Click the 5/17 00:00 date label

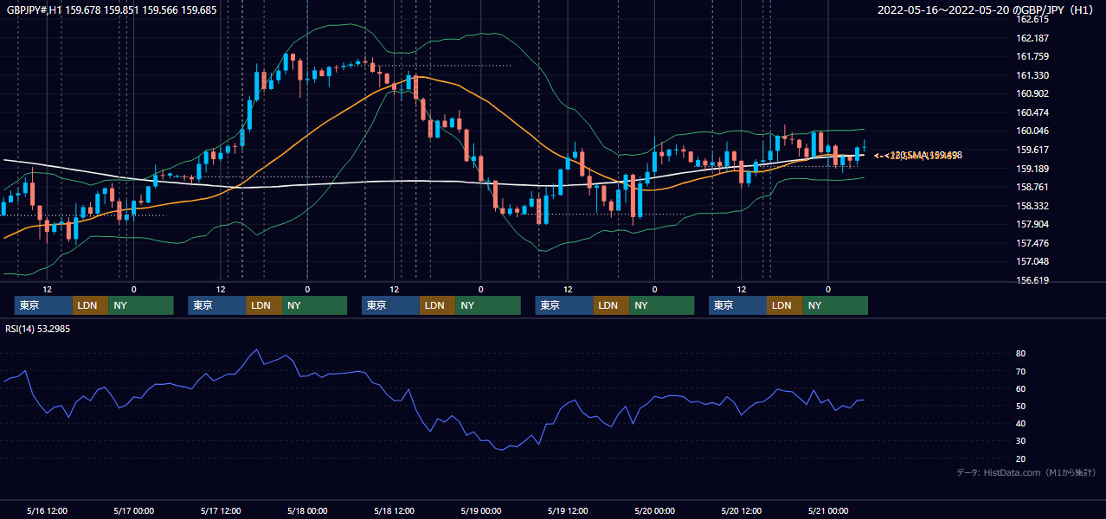click(134, 511)
